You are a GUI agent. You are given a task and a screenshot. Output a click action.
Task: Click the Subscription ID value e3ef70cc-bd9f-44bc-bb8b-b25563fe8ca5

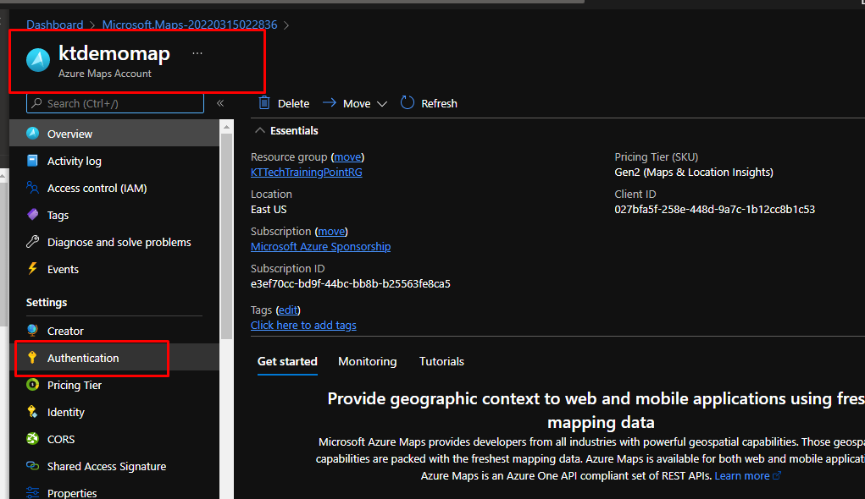(x=350, y=283)
